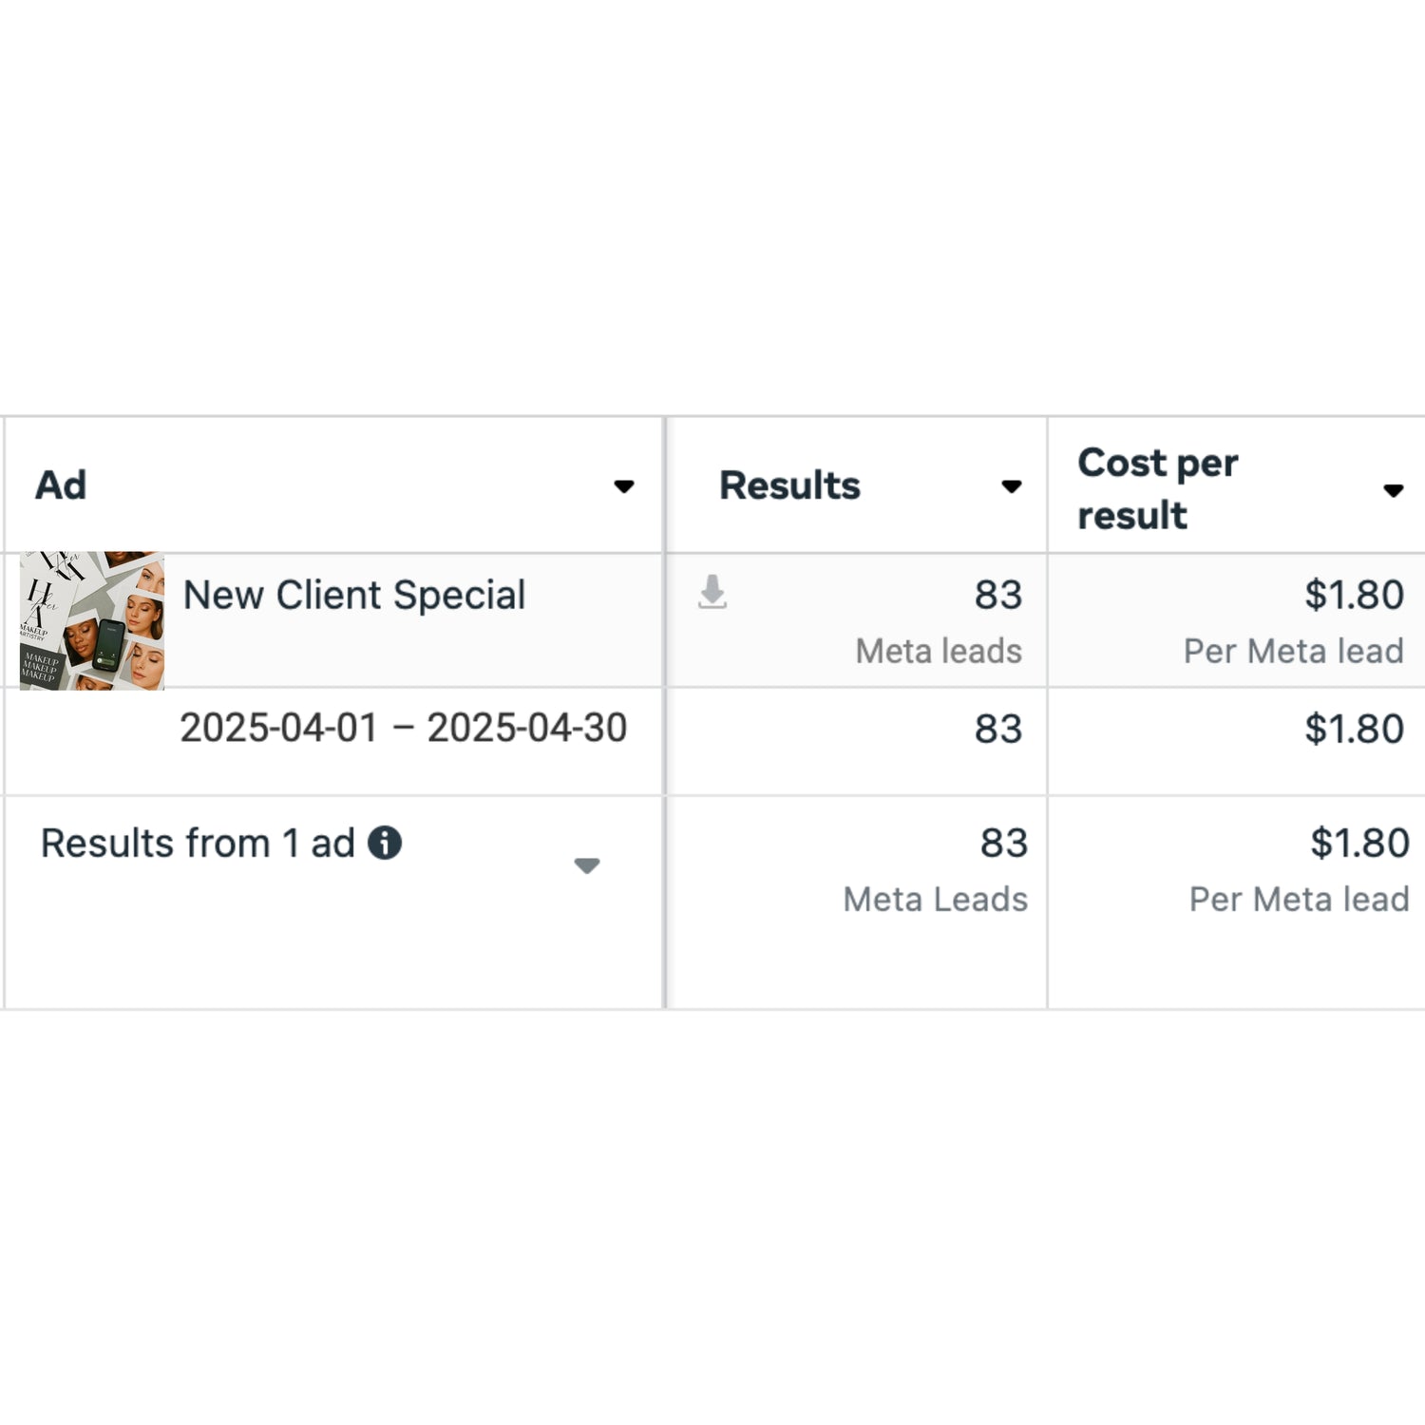Expand the Results from 1 ad dropdown

[587, 865]
